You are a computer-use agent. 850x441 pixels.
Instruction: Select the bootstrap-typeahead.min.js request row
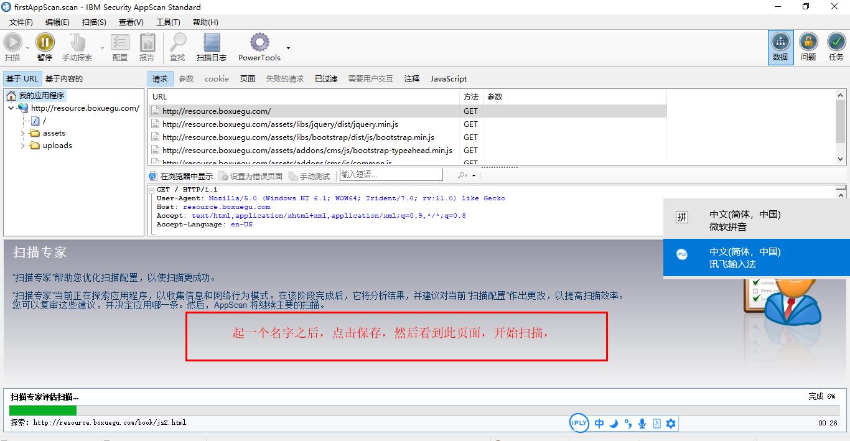pos(407,151)
